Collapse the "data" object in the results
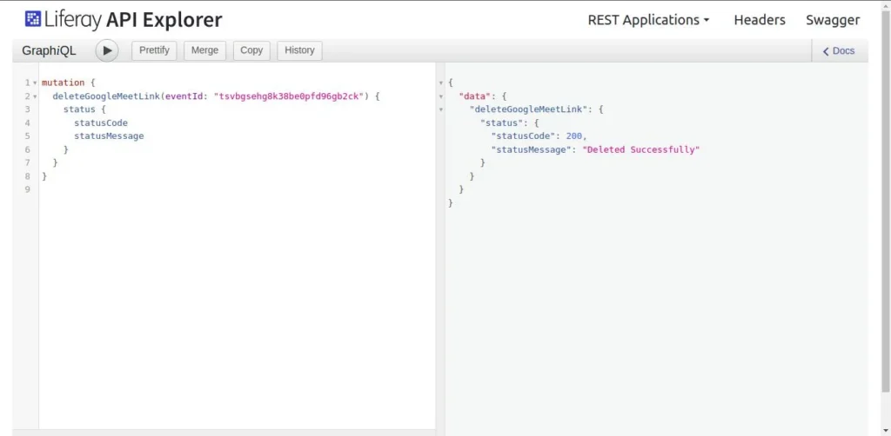Image resolution: width=891 pixels, height=436 pixels. pos(441,96)
